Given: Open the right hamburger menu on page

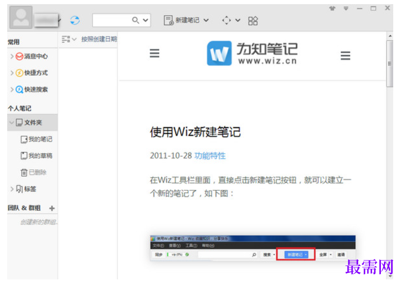Looking at the screenshot, I should click(345, 56).
